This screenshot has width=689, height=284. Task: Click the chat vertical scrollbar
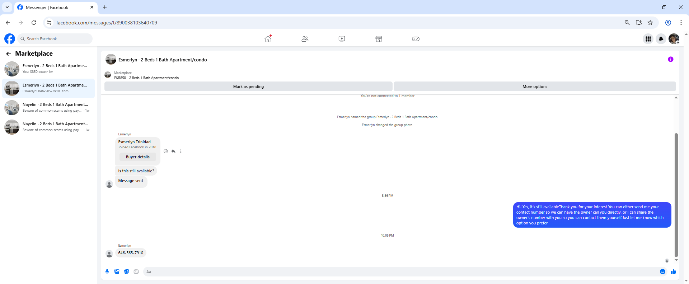click(676, 195)
